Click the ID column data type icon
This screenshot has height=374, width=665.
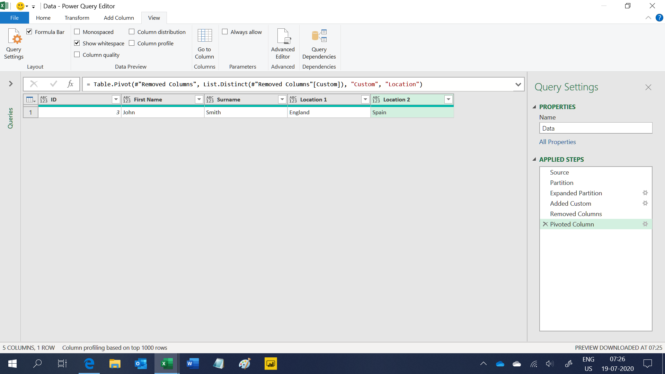44,100
